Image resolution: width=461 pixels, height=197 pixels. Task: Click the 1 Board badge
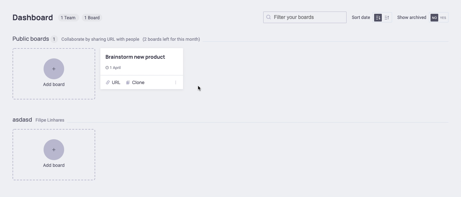click(x=92, y=18)
